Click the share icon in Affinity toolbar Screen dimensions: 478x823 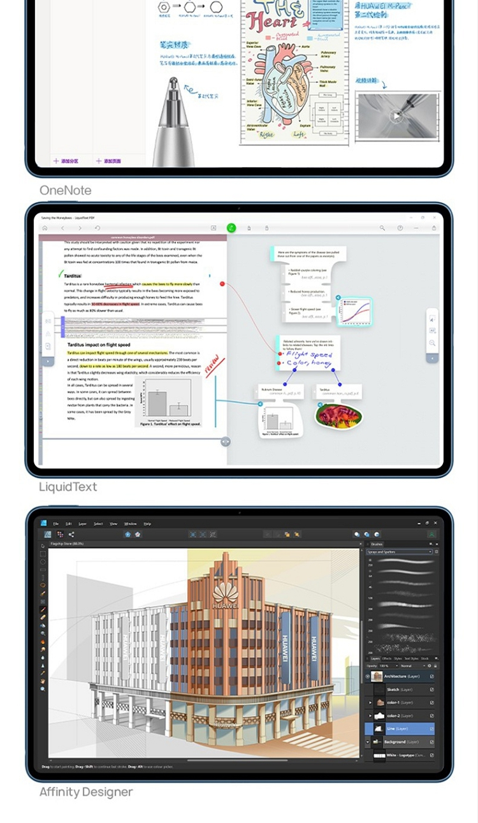point(71,534)
